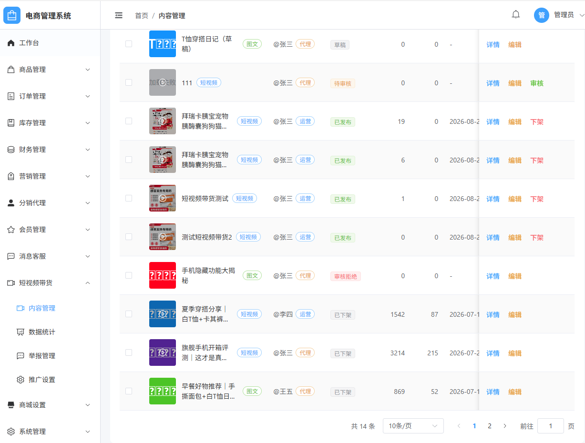The image size is (585, 443).
Task: Open the 管理员 user dropdown arrow
Action: pyautogui.click(x=581, y=15)
